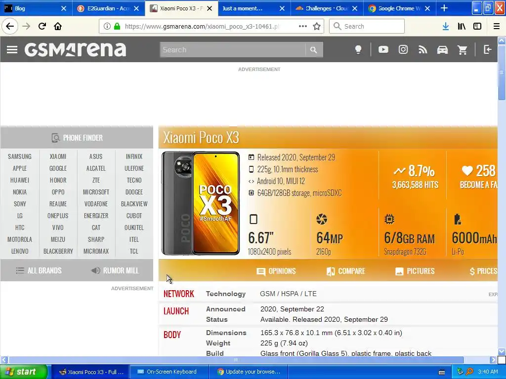The width and height of the screenshot is (506, 379).
Task: Open GSMArena site hamburger menu
Action: pos(12,49)
